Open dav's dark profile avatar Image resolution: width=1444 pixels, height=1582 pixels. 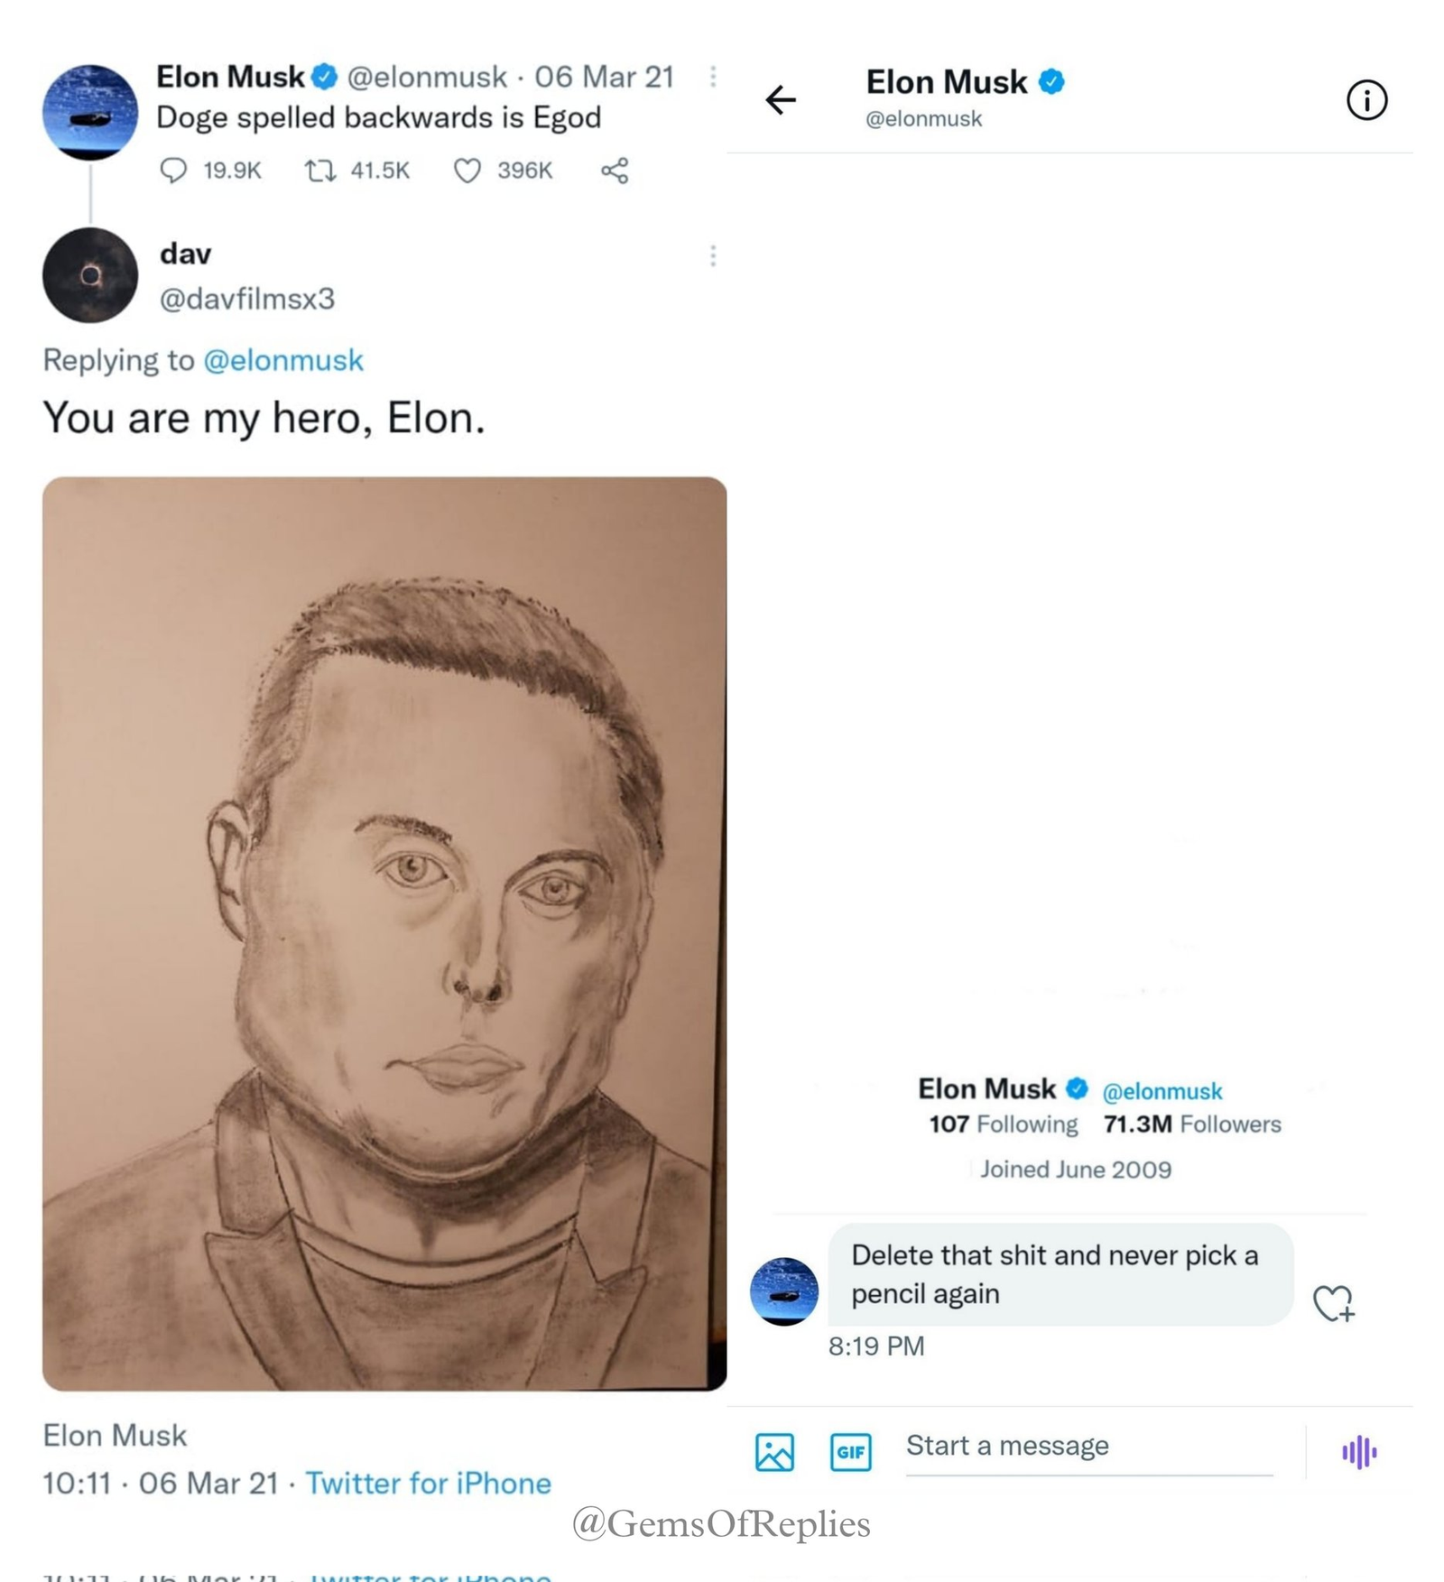click(x=90, y=275)
